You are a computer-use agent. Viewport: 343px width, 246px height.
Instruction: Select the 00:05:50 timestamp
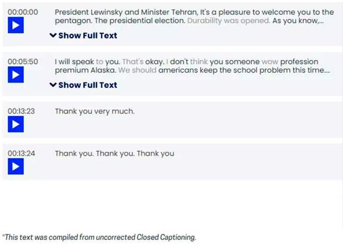(x=23, y=62)
